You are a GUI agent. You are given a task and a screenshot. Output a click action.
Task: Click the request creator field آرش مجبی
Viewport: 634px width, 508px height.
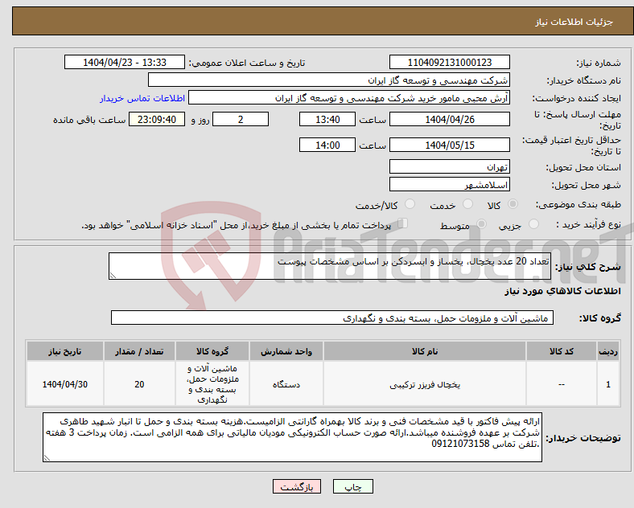pyautogui.click(x=349, y=98)
